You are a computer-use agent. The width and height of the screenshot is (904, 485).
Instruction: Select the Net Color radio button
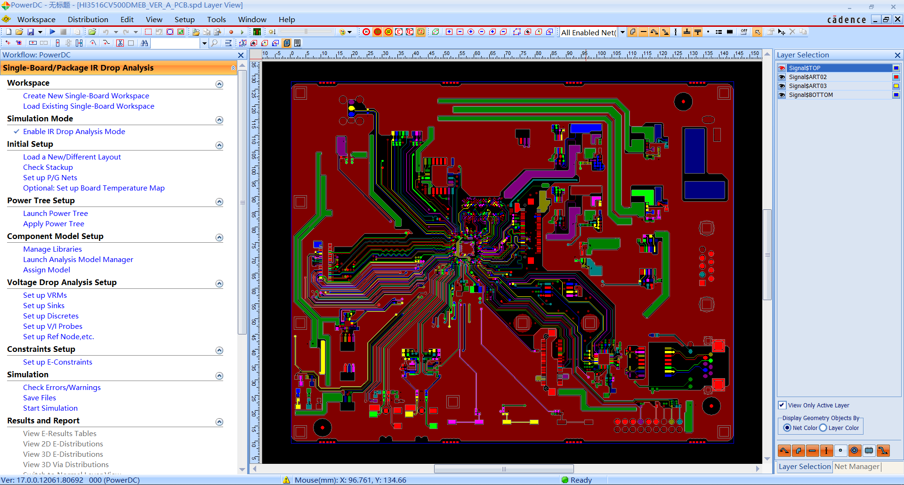787,428
